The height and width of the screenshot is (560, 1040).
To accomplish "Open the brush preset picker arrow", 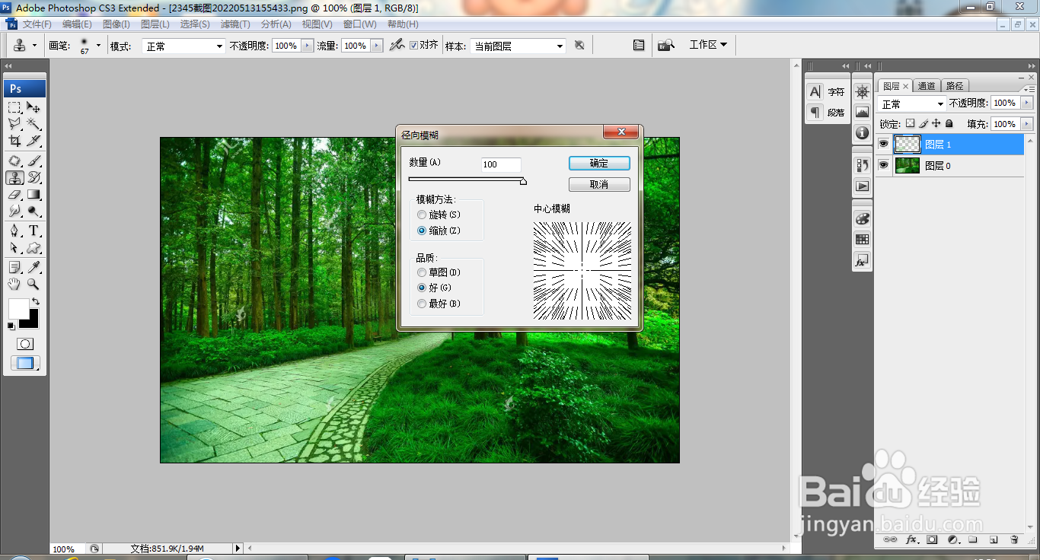I will click(x=98, y=46).
